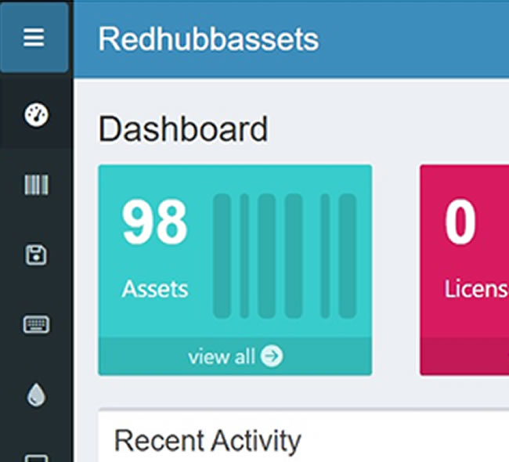Click the Redhubbassets site title
Screen dimensions: 509x462
(x=208, y=39)
